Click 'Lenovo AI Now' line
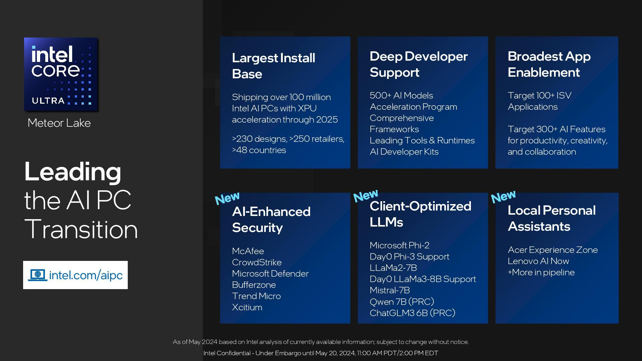The height and width of the screenshot is (361, 642). click(x=538, y=261)
